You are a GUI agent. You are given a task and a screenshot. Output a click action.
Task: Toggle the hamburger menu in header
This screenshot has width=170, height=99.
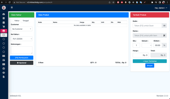[12, 7]
